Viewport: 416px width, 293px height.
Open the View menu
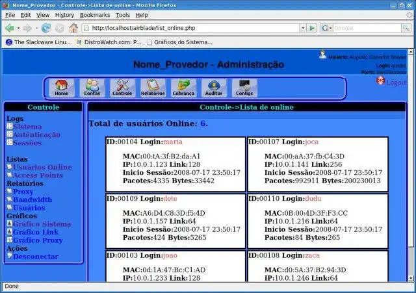[x=43, y=15]
